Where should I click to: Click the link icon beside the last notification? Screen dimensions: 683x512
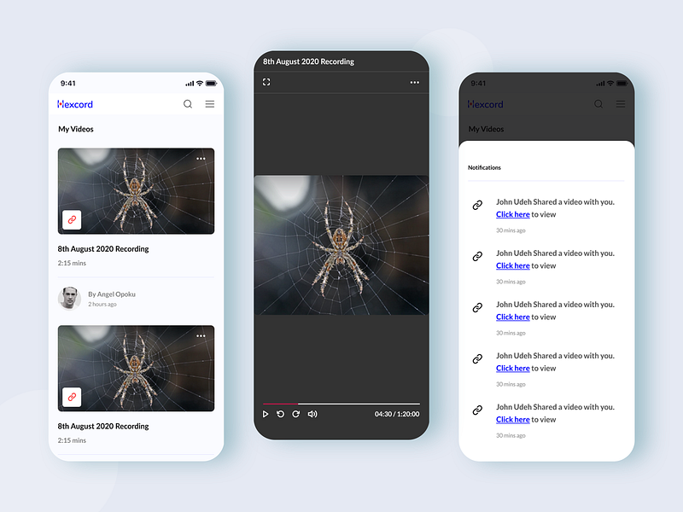point(477,410)
